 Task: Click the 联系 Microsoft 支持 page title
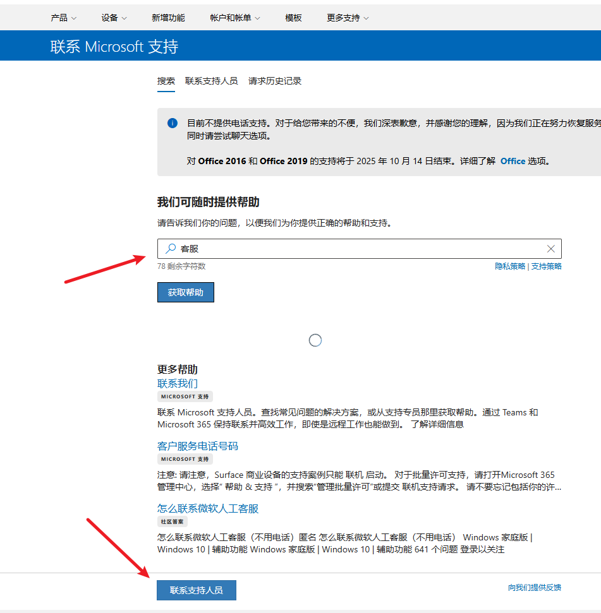[x=114, y=47]
